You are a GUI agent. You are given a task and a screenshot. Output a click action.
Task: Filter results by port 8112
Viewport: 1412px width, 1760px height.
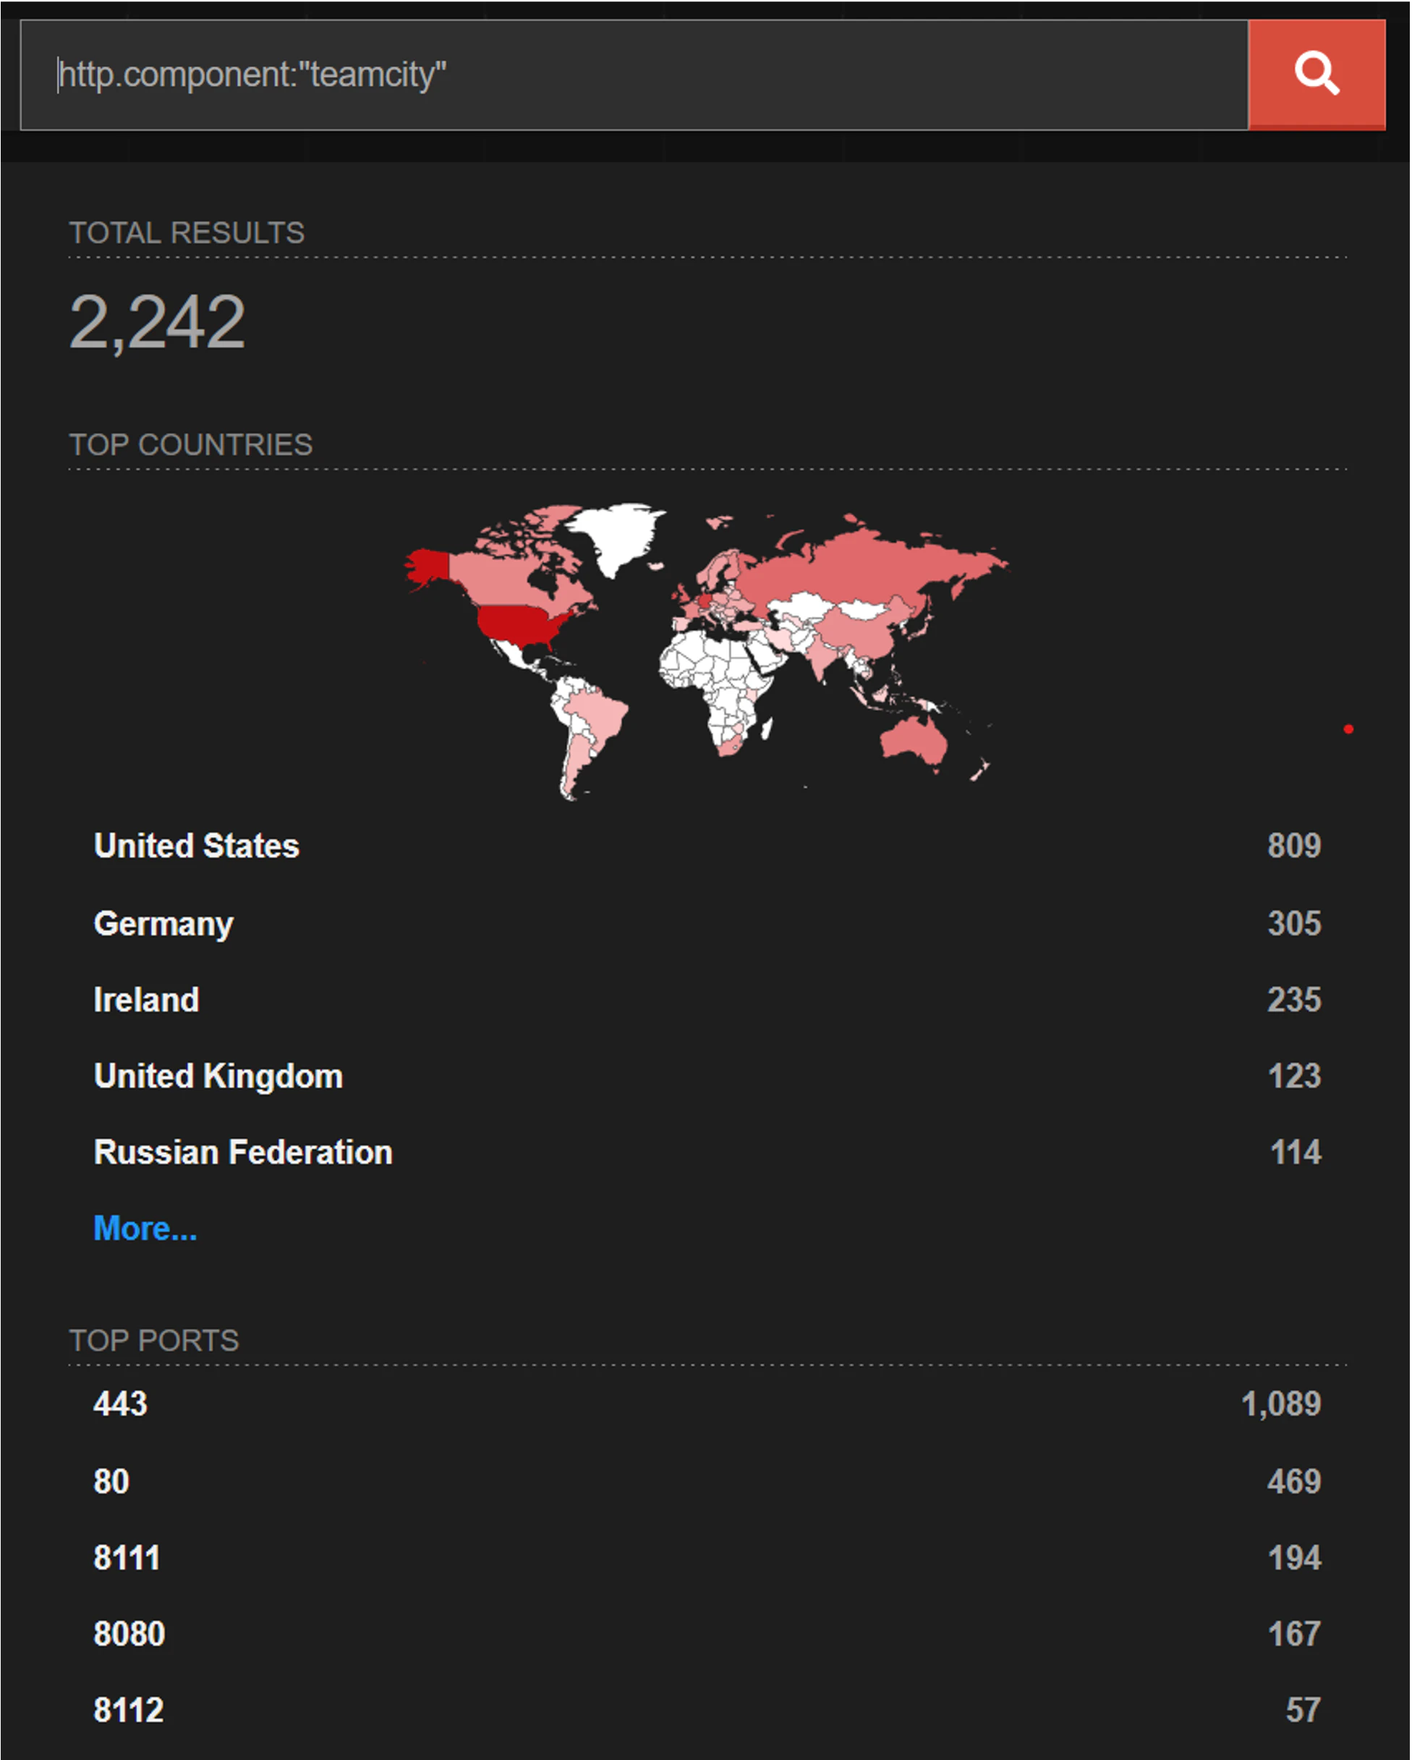click(x=128, y=1710)
